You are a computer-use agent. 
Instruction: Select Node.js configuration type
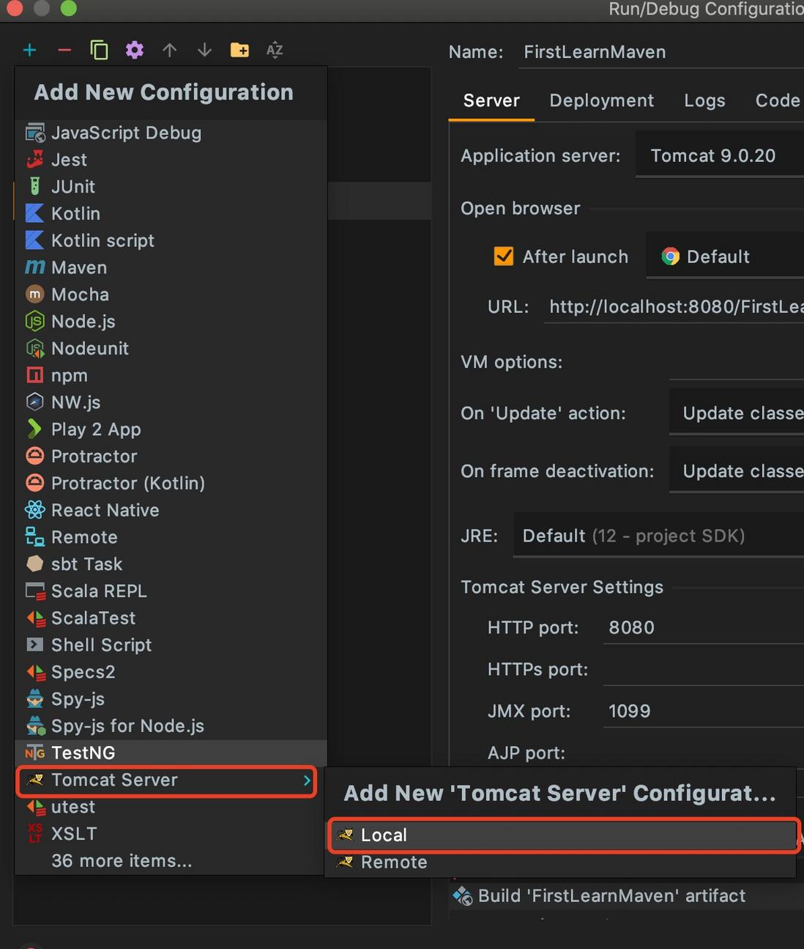pos(171,322)
